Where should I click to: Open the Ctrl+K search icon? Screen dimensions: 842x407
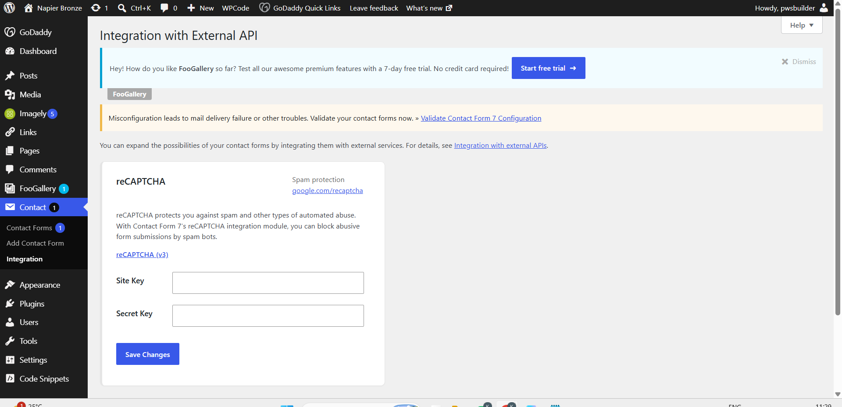[122, 8]
